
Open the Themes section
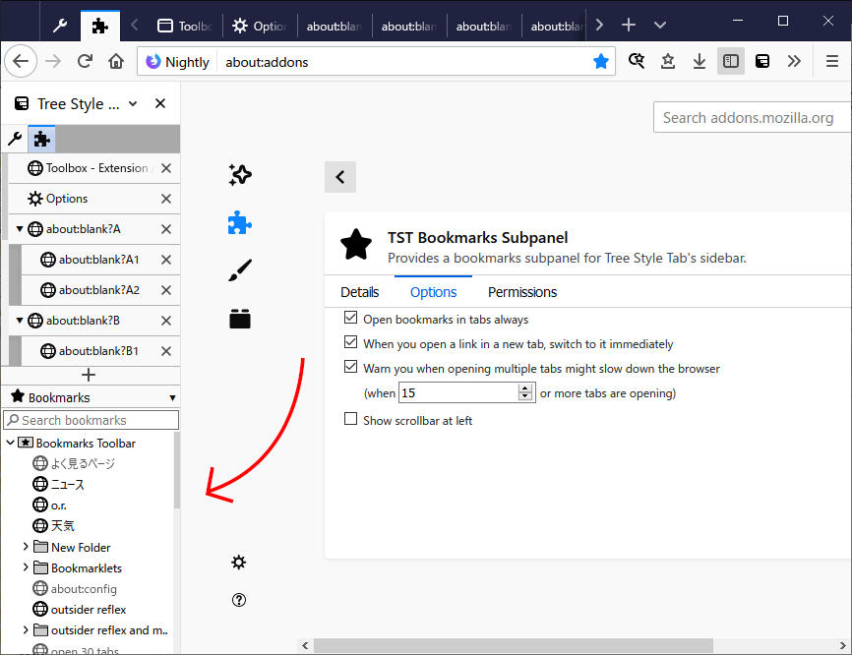(239, 269)
